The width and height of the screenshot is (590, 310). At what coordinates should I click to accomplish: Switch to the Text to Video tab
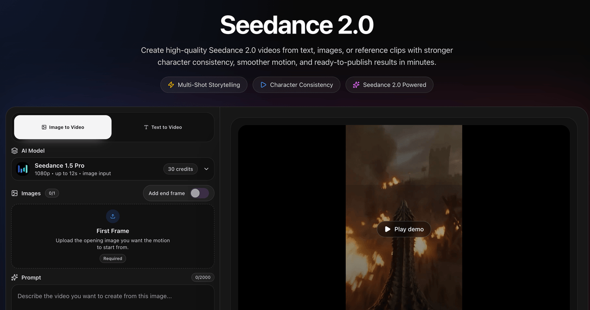click(x=163, y=127)
